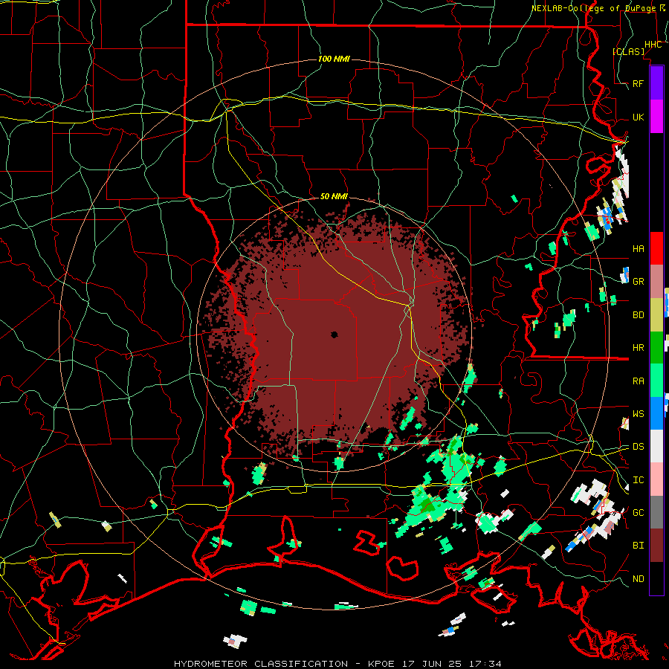Select the WS blue legend swatch

[656, 413]
